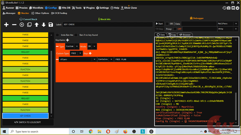This screenshot has height=135, width=241.
Task: Open Hits DB menu
Action: pos(64,8)
